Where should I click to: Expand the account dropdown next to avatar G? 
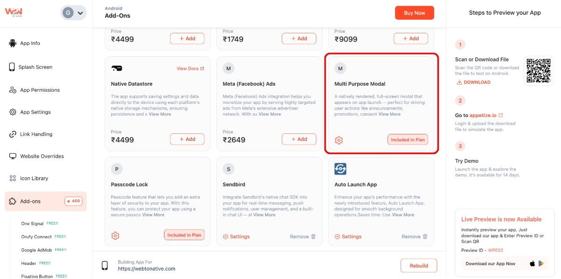tap(80, 13)
